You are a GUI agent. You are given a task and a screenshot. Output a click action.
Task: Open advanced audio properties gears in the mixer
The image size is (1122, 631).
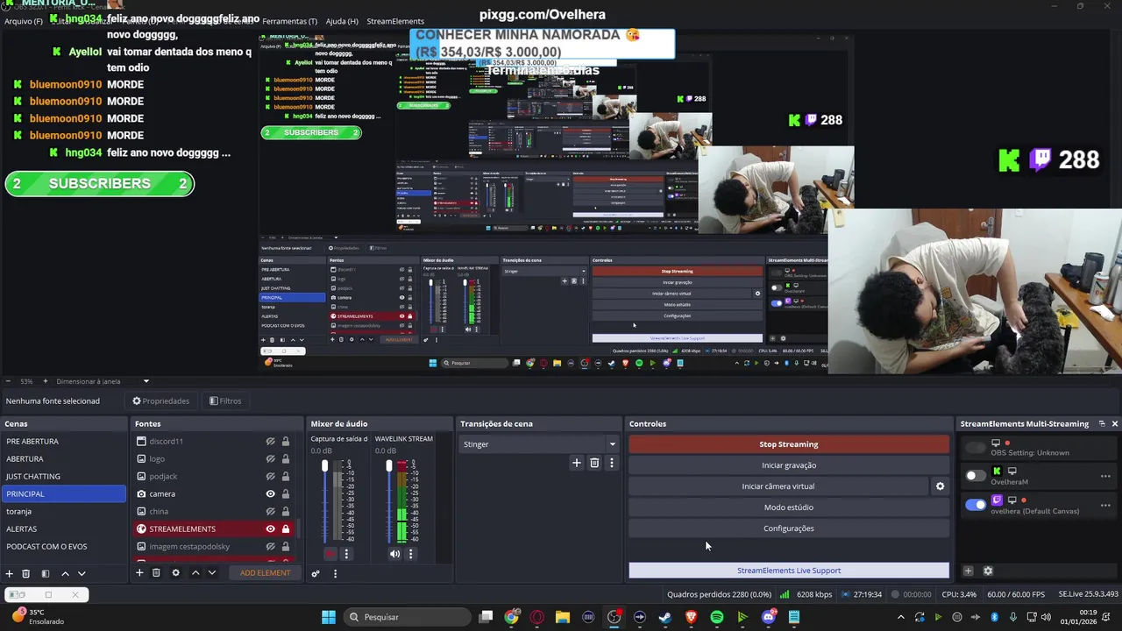click(316, 573)
